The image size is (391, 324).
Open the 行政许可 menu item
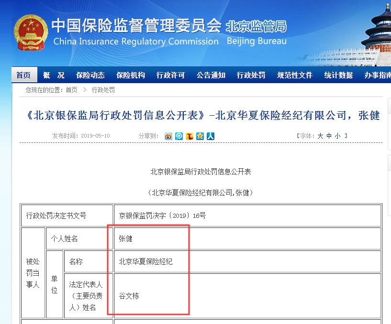[170, 75]
